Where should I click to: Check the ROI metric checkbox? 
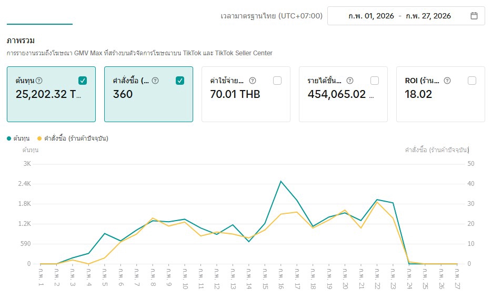[x=472, y=81]
